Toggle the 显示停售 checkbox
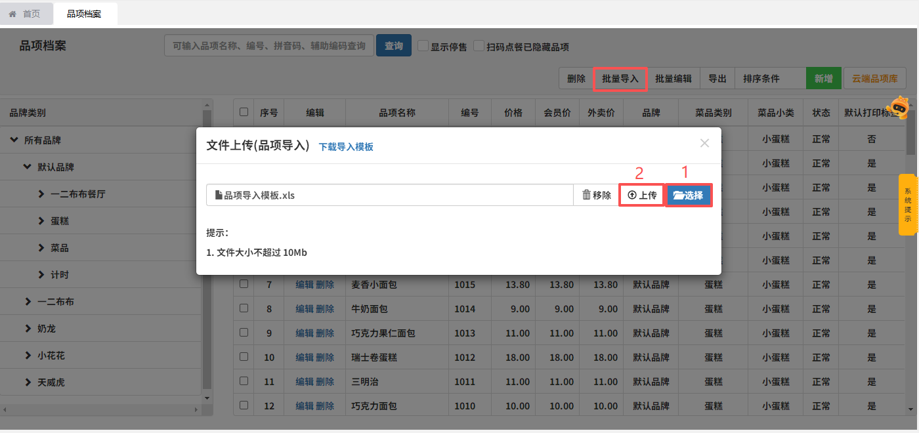The width and height of the screenshot is (919, 433). click(x=423, y=46)
